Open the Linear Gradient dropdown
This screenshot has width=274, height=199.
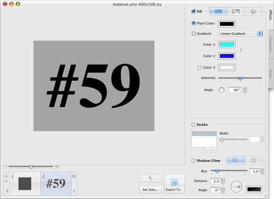[x=240, y=33]
